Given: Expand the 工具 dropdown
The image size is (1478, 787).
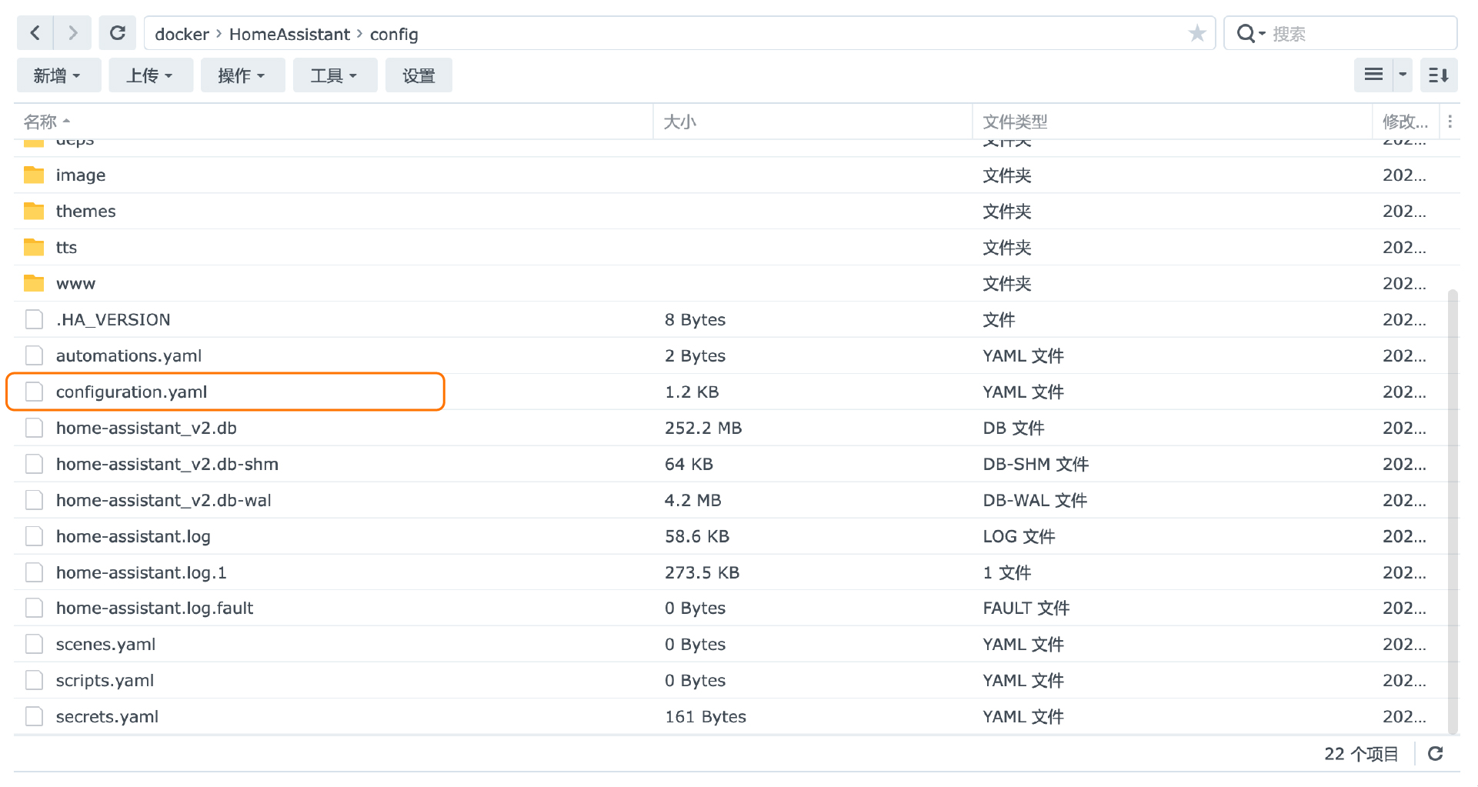Looking at the screenshot, I should point(335,75).
